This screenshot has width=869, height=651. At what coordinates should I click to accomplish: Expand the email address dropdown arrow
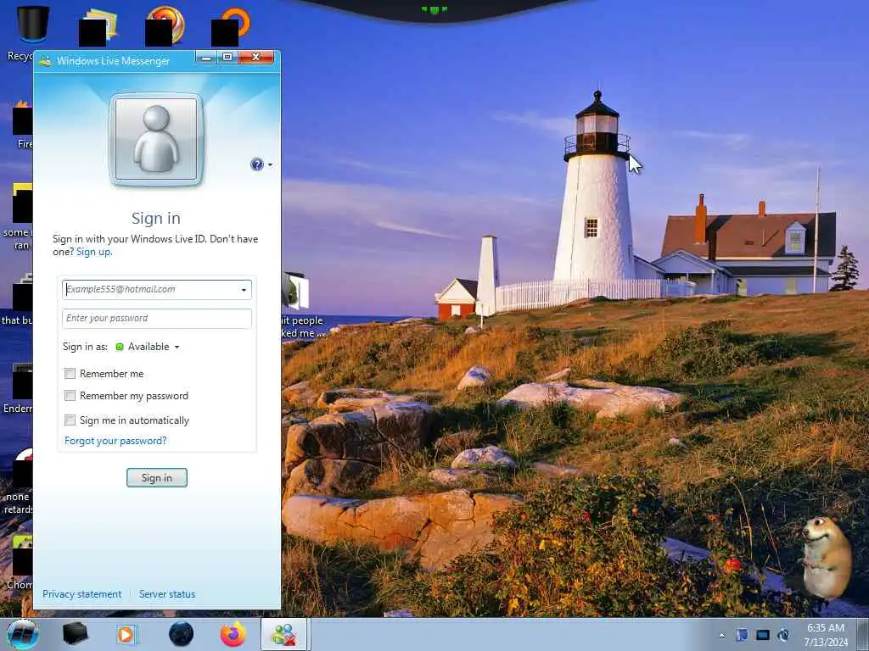[x=244, y=290]
